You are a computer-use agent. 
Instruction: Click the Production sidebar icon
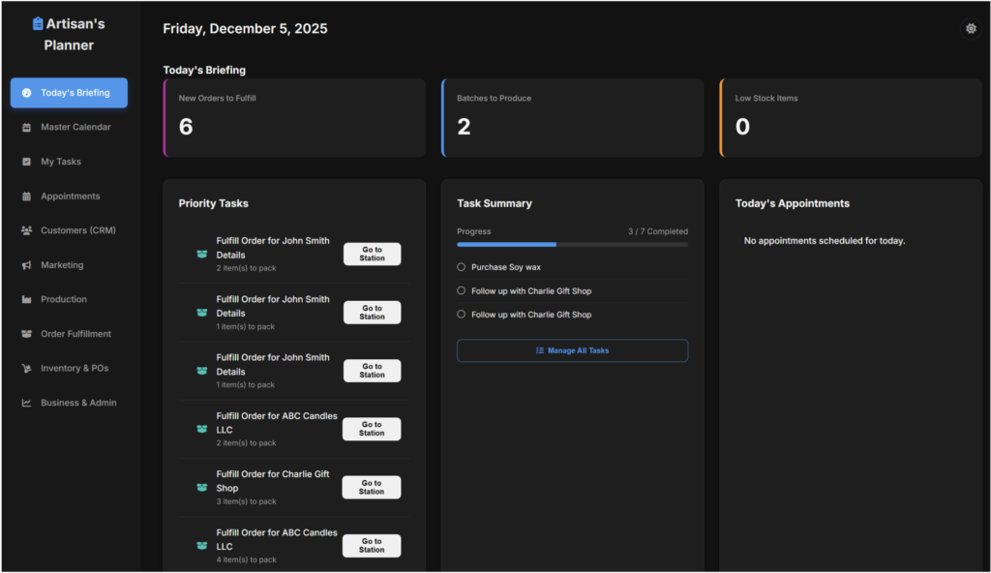point(27,300)
